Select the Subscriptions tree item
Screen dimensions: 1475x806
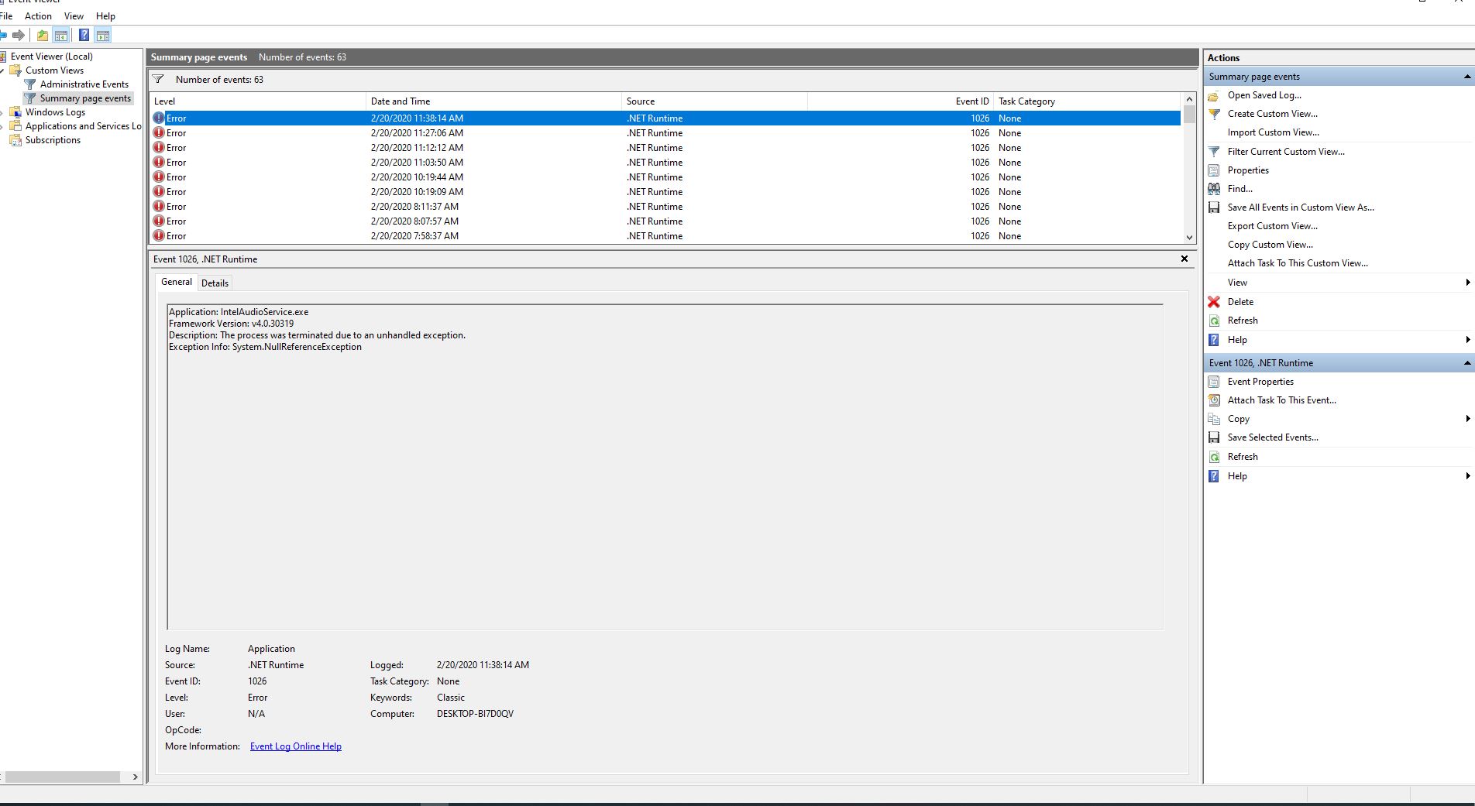pyautogui.click(x=53, y=140)
